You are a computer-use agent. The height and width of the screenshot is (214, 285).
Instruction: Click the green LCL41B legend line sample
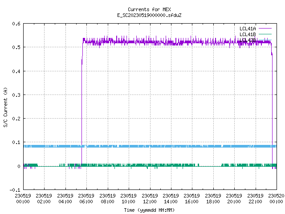[x=265, y=34]
